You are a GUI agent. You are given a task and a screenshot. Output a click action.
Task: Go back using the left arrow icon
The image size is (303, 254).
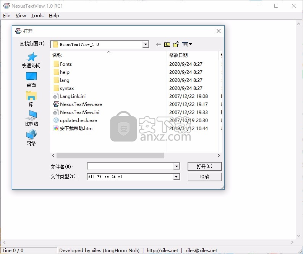tap(159, 44)
